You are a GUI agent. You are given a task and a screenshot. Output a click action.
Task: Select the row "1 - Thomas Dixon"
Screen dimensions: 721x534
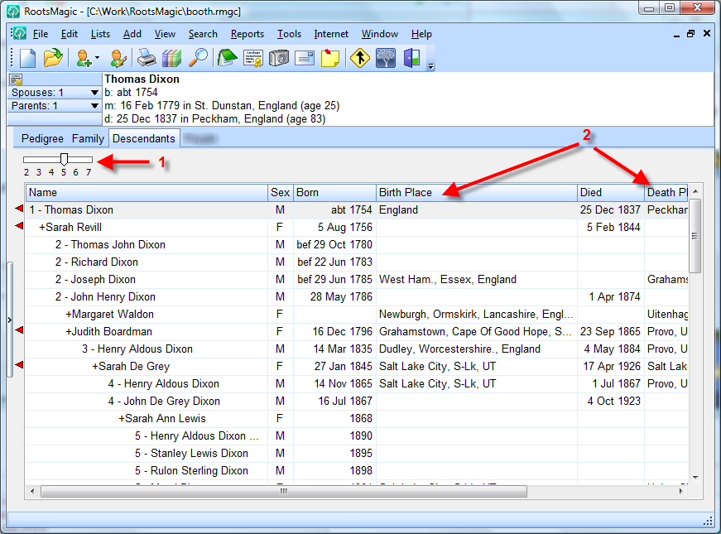pos(357,209)
